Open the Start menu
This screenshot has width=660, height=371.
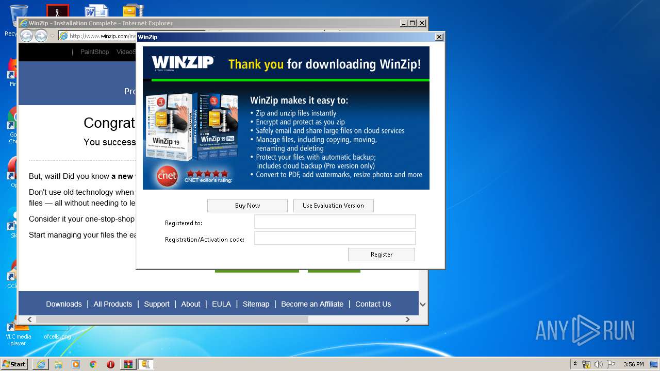click(x=14, y=364)
